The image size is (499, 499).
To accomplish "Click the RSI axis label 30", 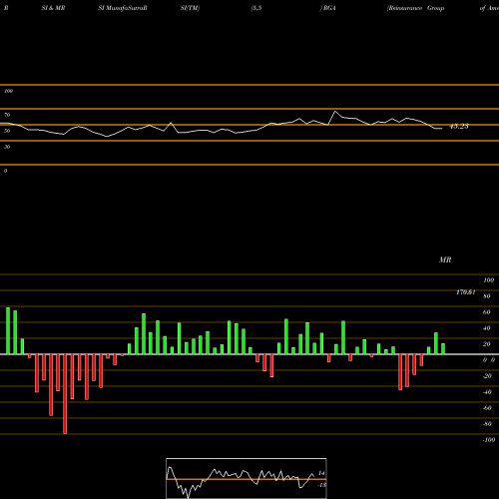I will 7,147.
